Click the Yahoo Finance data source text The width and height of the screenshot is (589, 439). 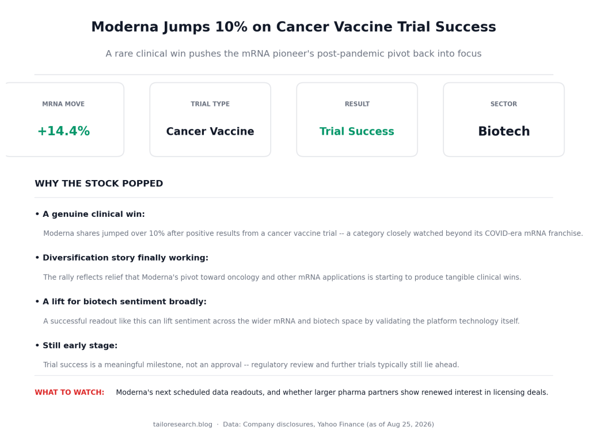pyautogui.click(x=341, y=425)
